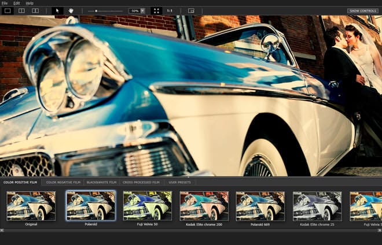The height and width of the screenshot is (245, 382).
Task: Adjust the zoom slider handle
Action: coord(96,10)
